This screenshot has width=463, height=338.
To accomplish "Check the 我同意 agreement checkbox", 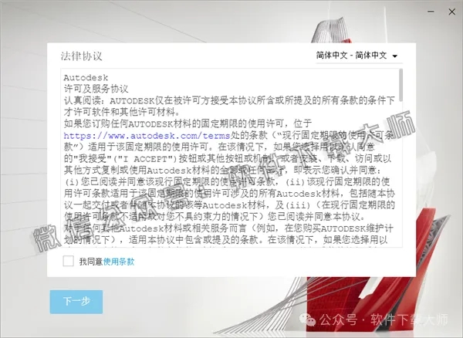I will [x=68, y=262].
